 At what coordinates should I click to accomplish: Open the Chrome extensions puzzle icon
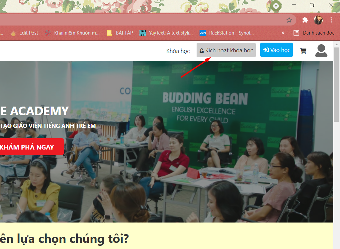click(x=305, y=20)
